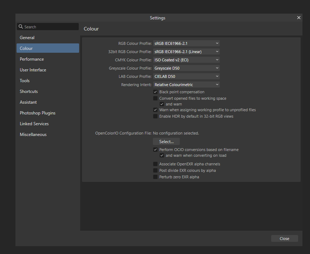
Task: Click the 'RGB Colour Profile:' label
Action: (x=135, y=43)
